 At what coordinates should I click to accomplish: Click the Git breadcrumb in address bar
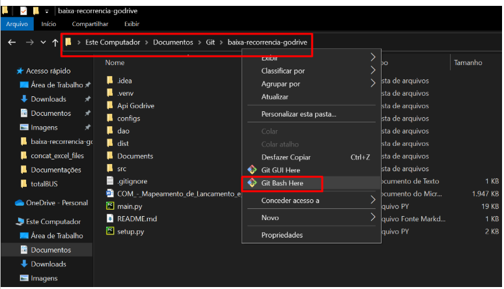pyautogui.click(x=210, y=42)
